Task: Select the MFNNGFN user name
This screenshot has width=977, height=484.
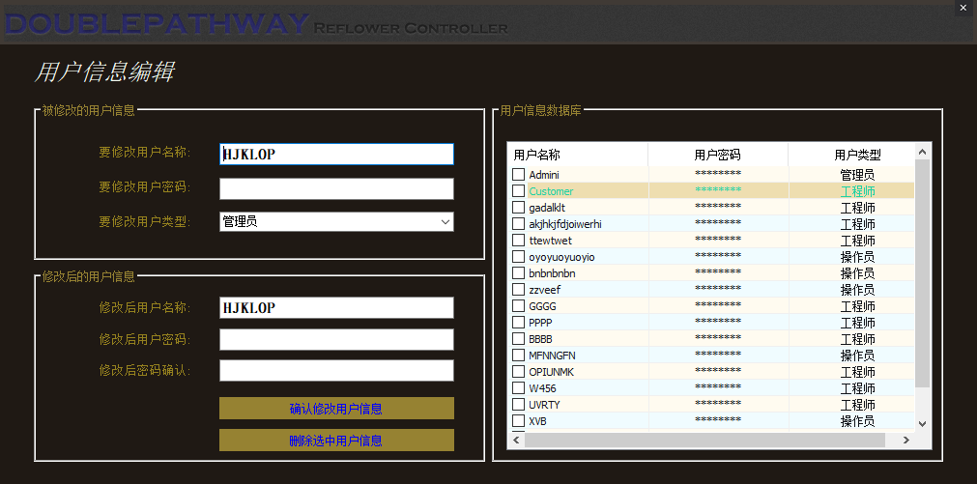Action: 552,356
